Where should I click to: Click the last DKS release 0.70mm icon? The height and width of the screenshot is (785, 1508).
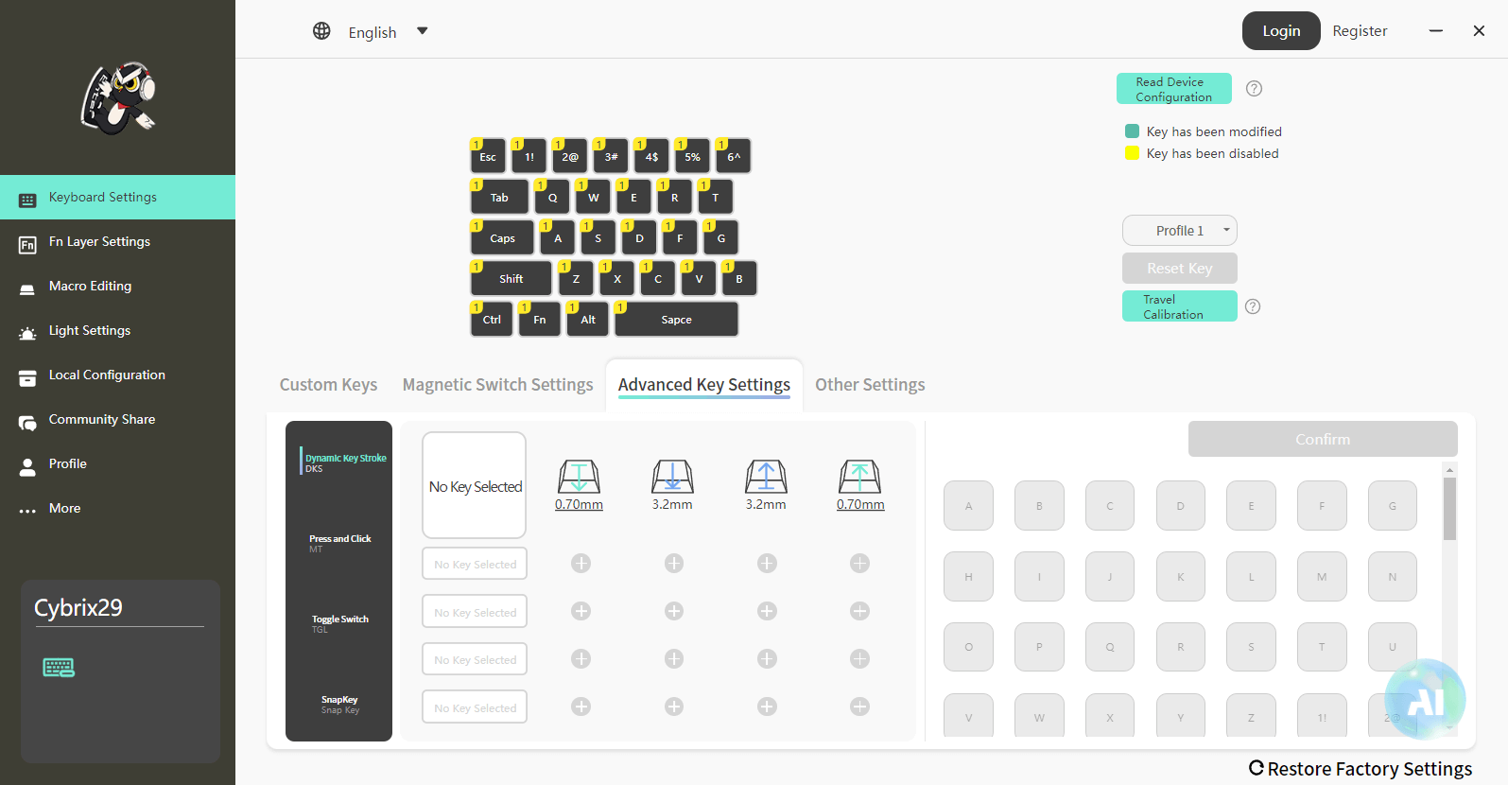pos(859,477)
